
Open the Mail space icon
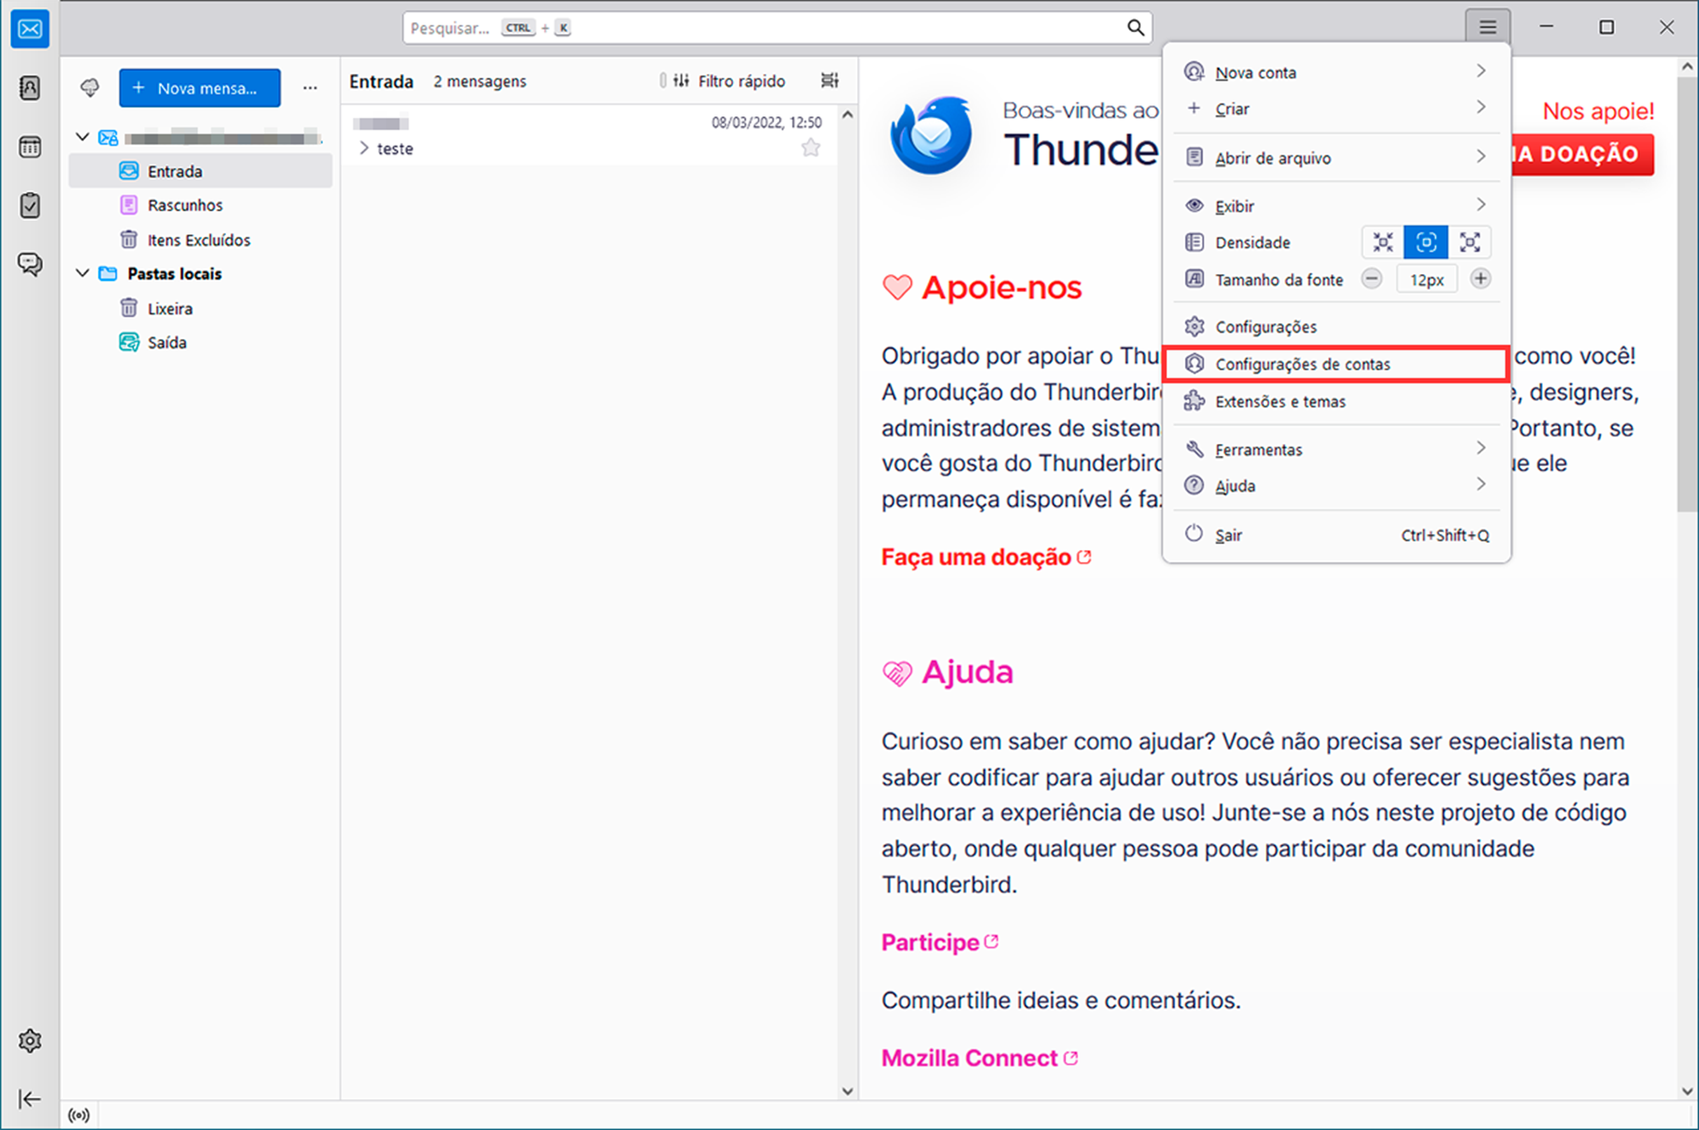pos(30,30)
